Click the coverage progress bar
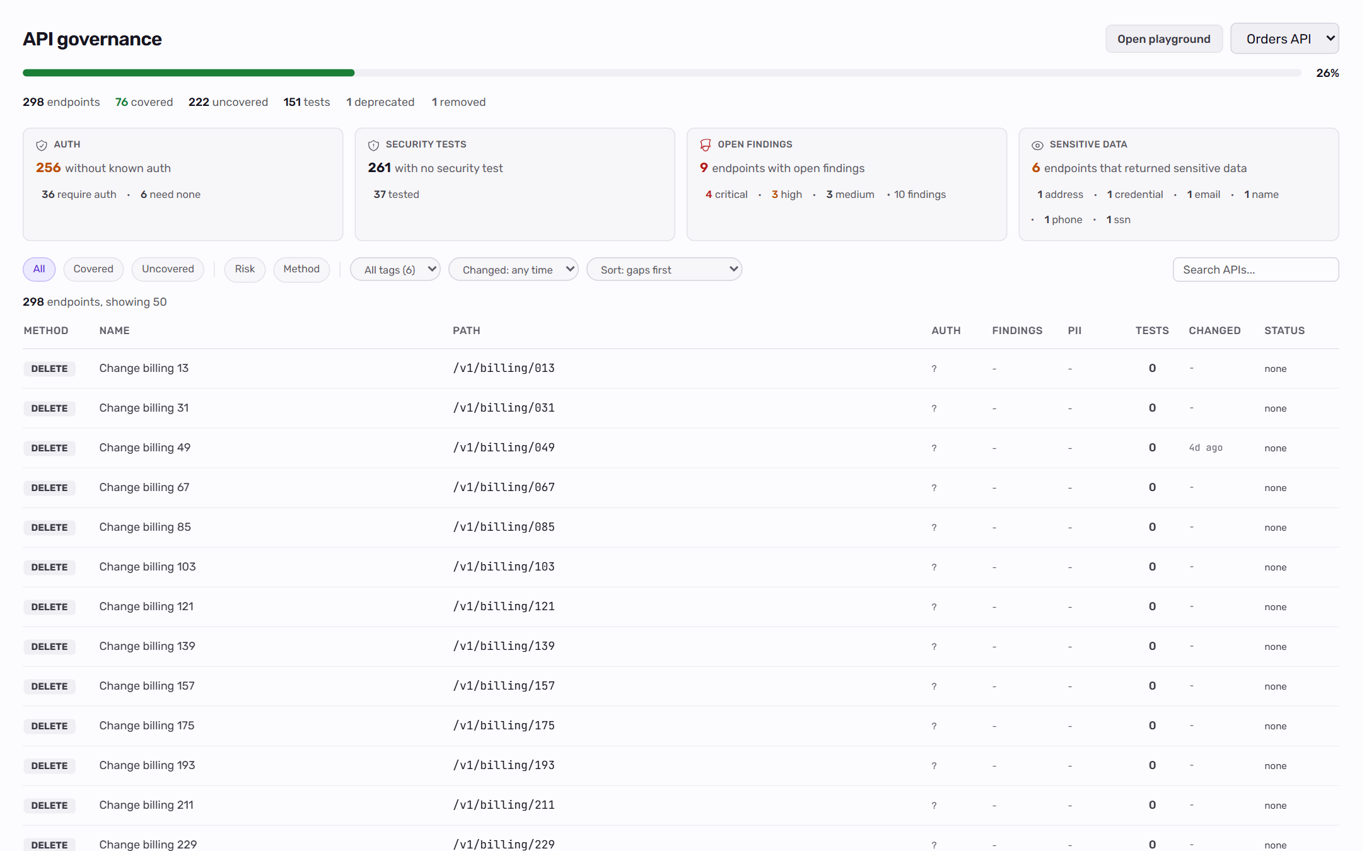Screen dimensions: 1362x851 point(662,73)
